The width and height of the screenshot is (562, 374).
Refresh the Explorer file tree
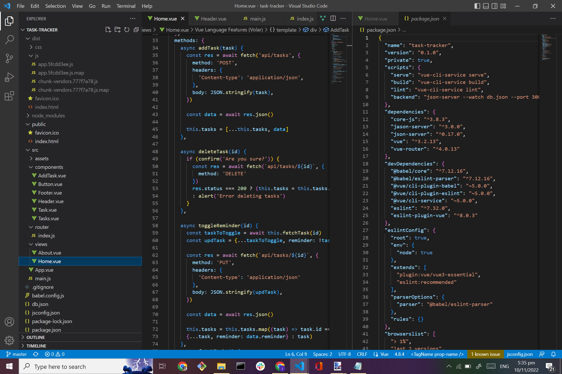127,30
